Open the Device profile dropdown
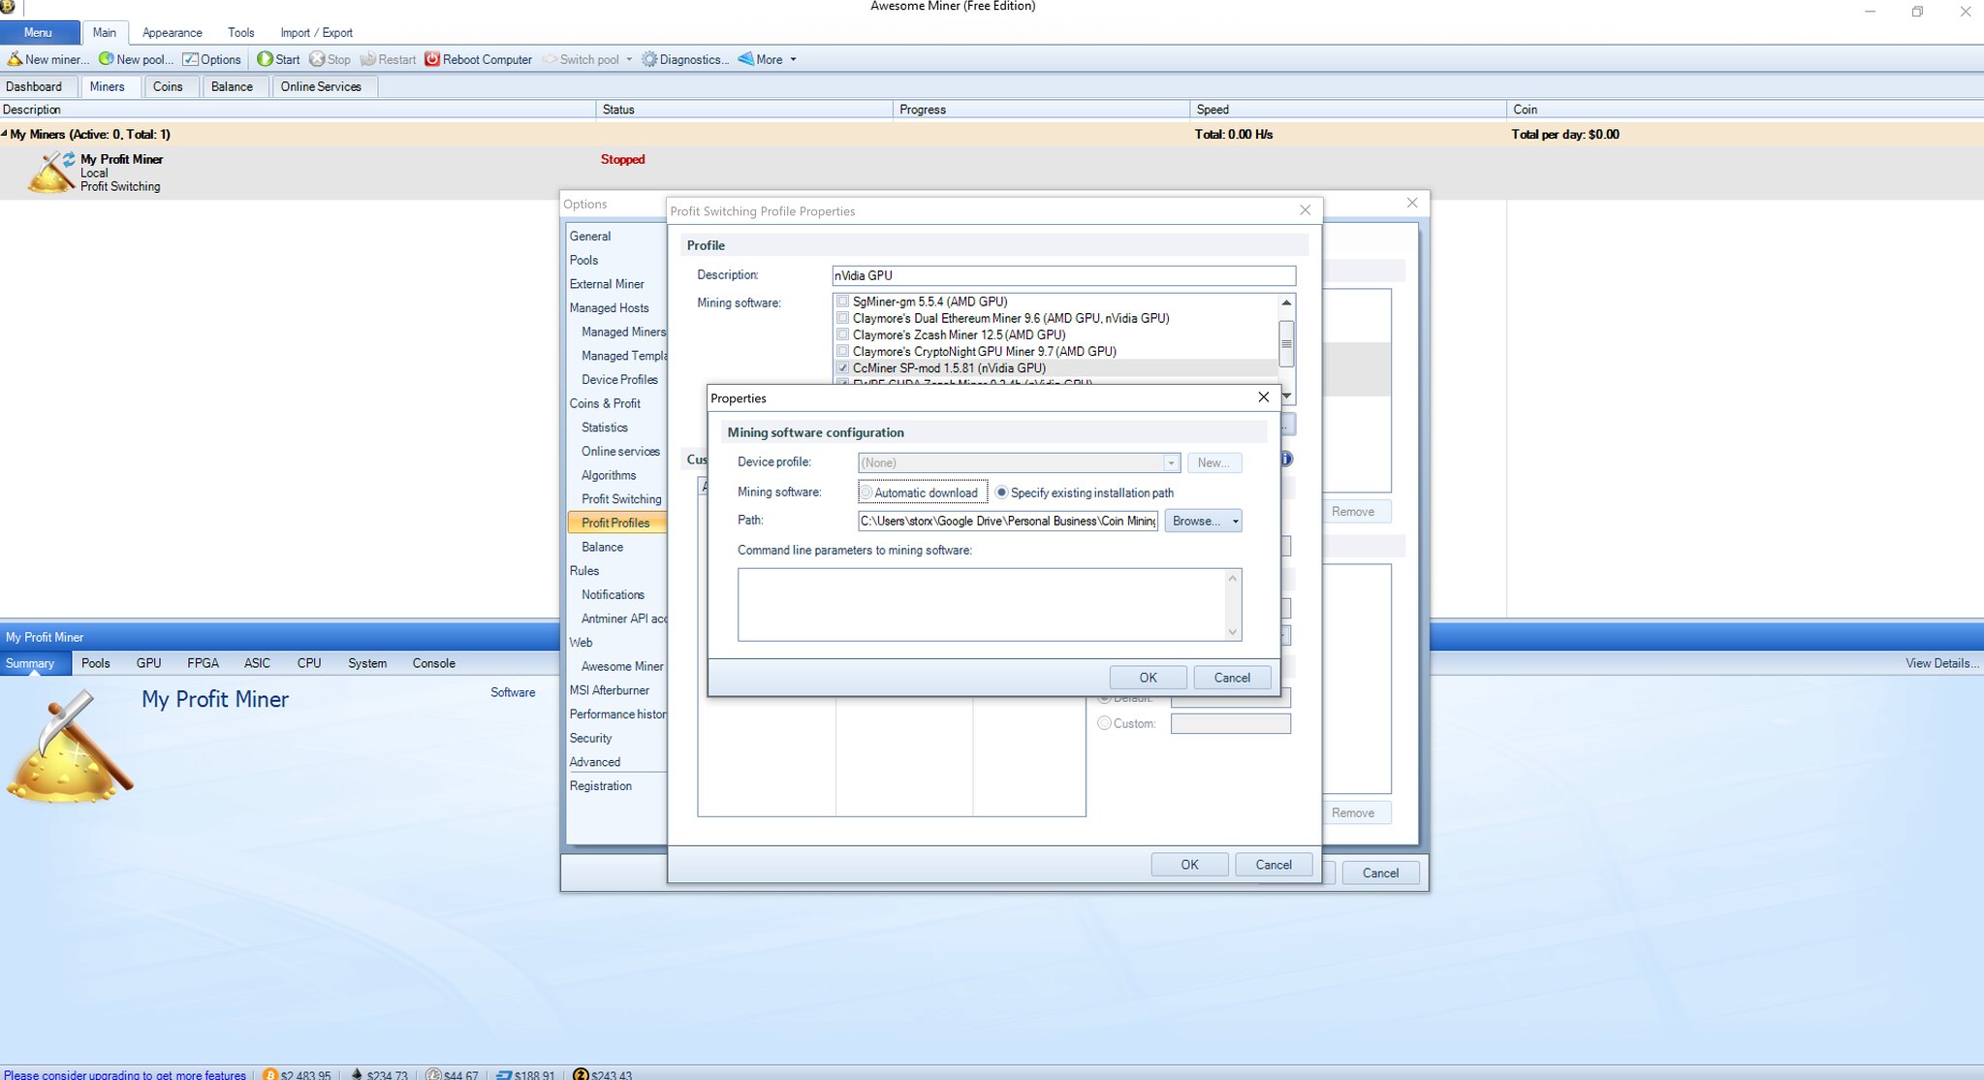The height and width of the screenshot is (1080, 1984). click(x=1171, y=463)
